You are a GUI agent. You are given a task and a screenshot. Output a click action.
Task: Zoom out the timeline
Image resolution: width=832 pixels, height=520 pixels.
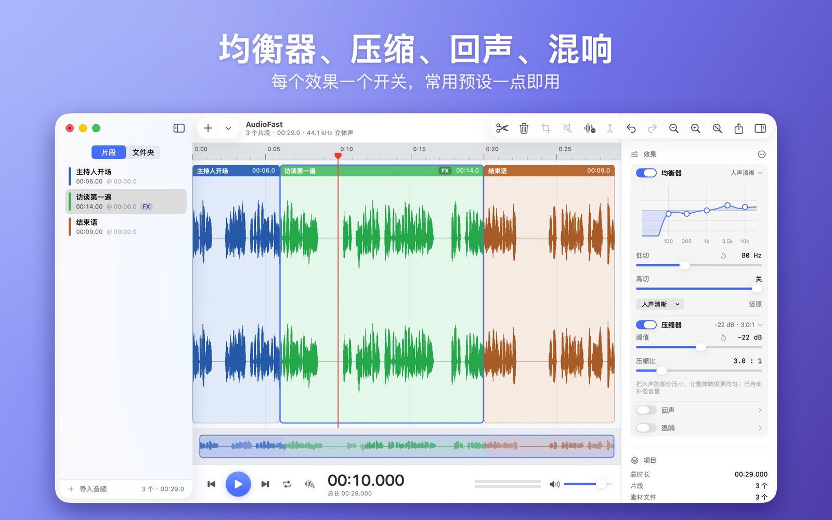click(674, 128)
